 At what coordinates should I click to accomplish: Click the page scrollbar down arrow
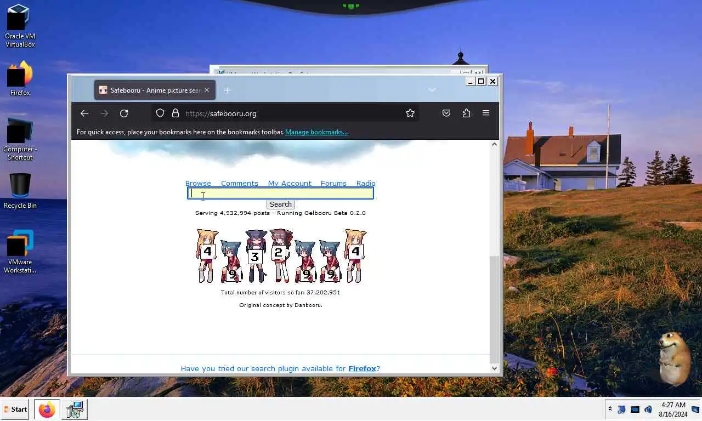point(494,368)
